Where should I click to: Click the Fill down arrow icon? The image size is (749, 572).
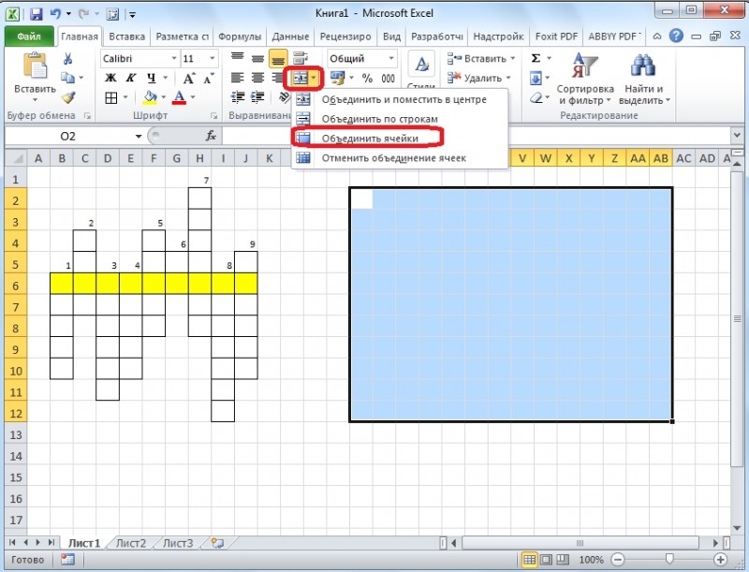[536, 78]
